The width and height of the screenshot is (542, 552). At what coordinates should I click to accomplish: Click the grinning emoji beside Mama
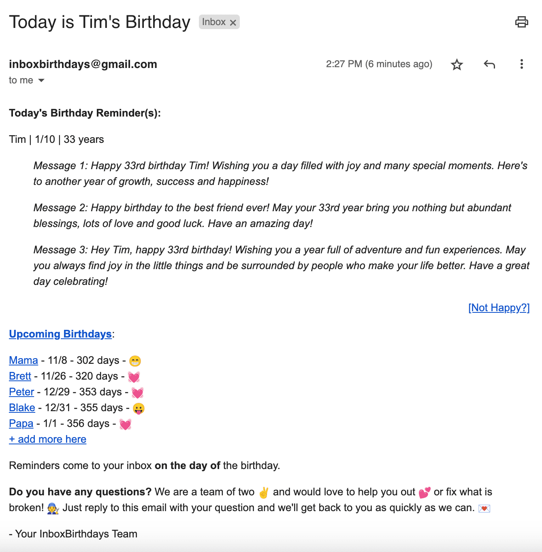135,361
